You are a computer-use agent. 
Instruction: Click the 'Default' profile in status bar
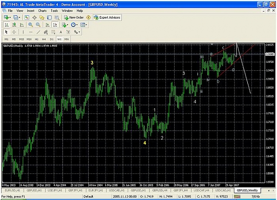tap(88, 196)
